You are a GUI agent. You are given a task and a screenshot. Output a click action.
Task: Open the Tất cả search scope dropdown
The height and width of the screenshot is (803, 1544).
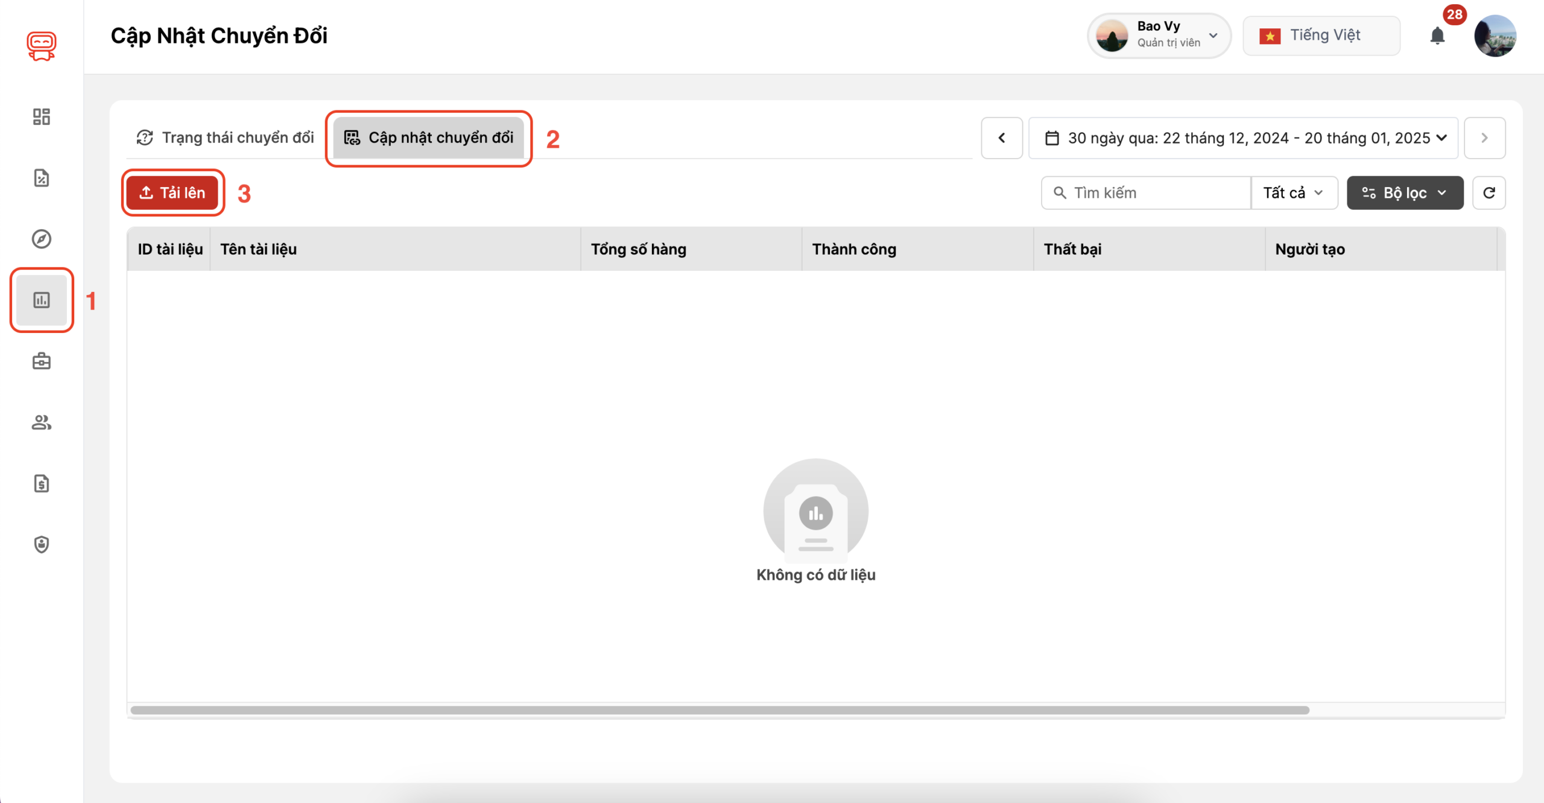(x=1294, y=193)
